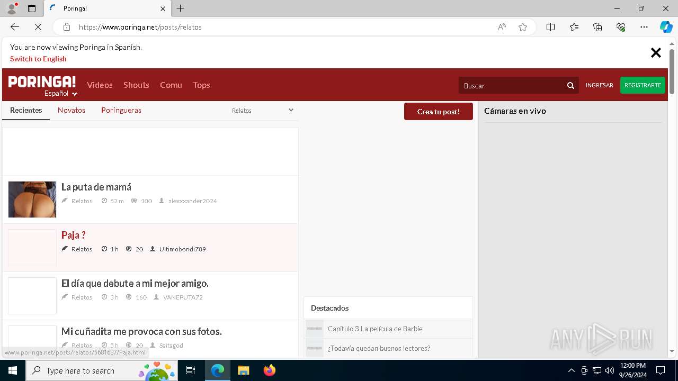Screen dimensions: 678x381
Task: Click the address bar URL
Action: point(140,27)
